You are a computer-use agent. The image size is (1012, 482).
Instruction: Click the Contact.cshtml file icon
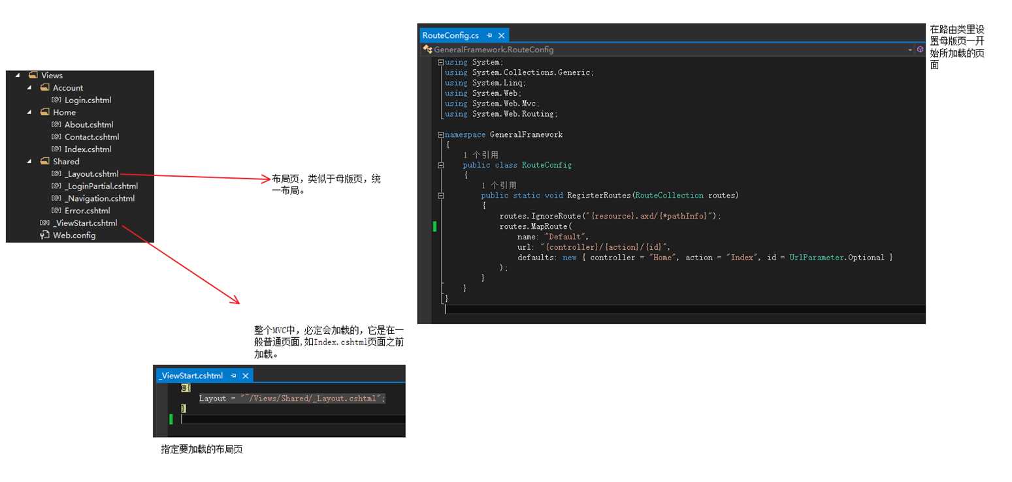pos(56,137)
